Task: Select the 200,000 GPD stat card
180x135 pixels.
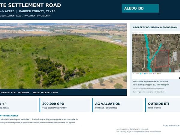Action: (64, 105)
